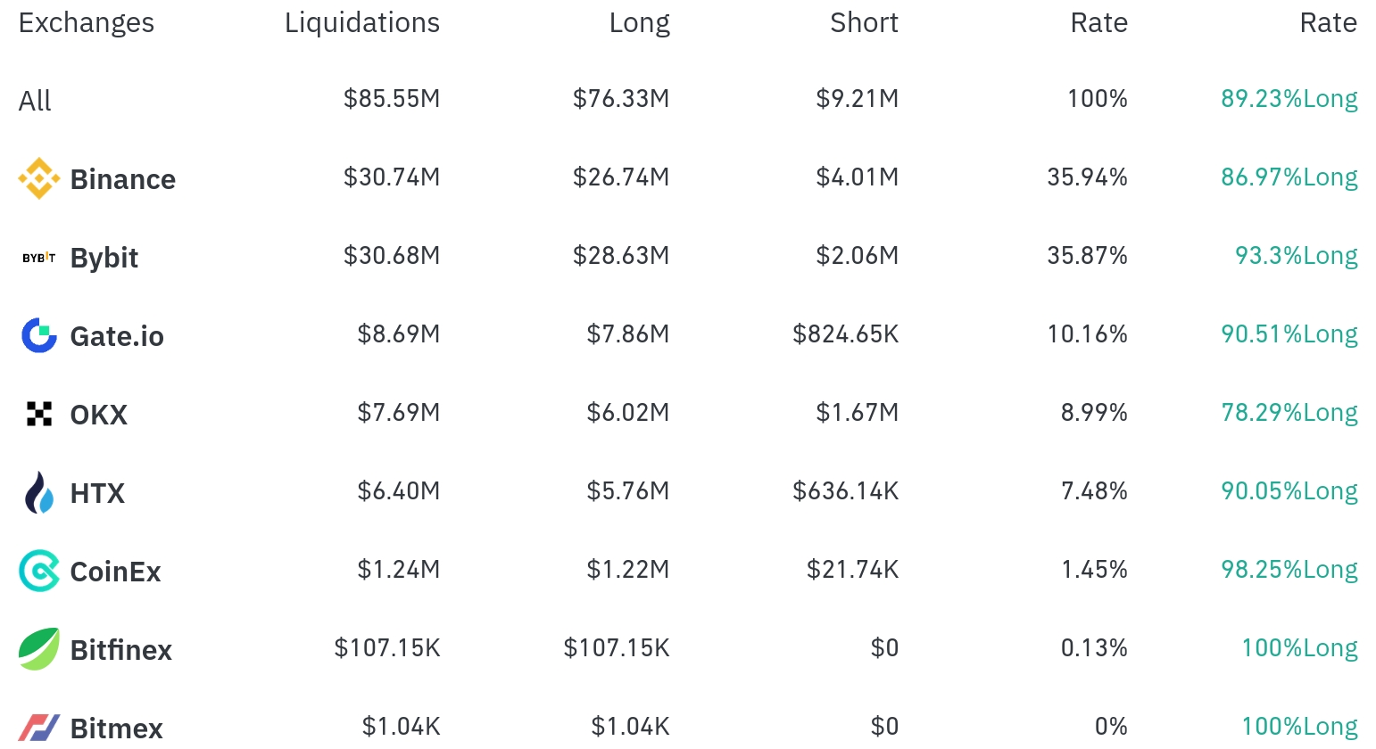Click the Bitfinex leaf logo icon
1376x749 pixels.
pos(39,649)
